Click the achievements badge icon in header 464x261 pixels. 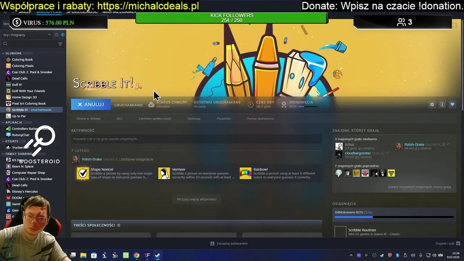click(x=284, y=104)
